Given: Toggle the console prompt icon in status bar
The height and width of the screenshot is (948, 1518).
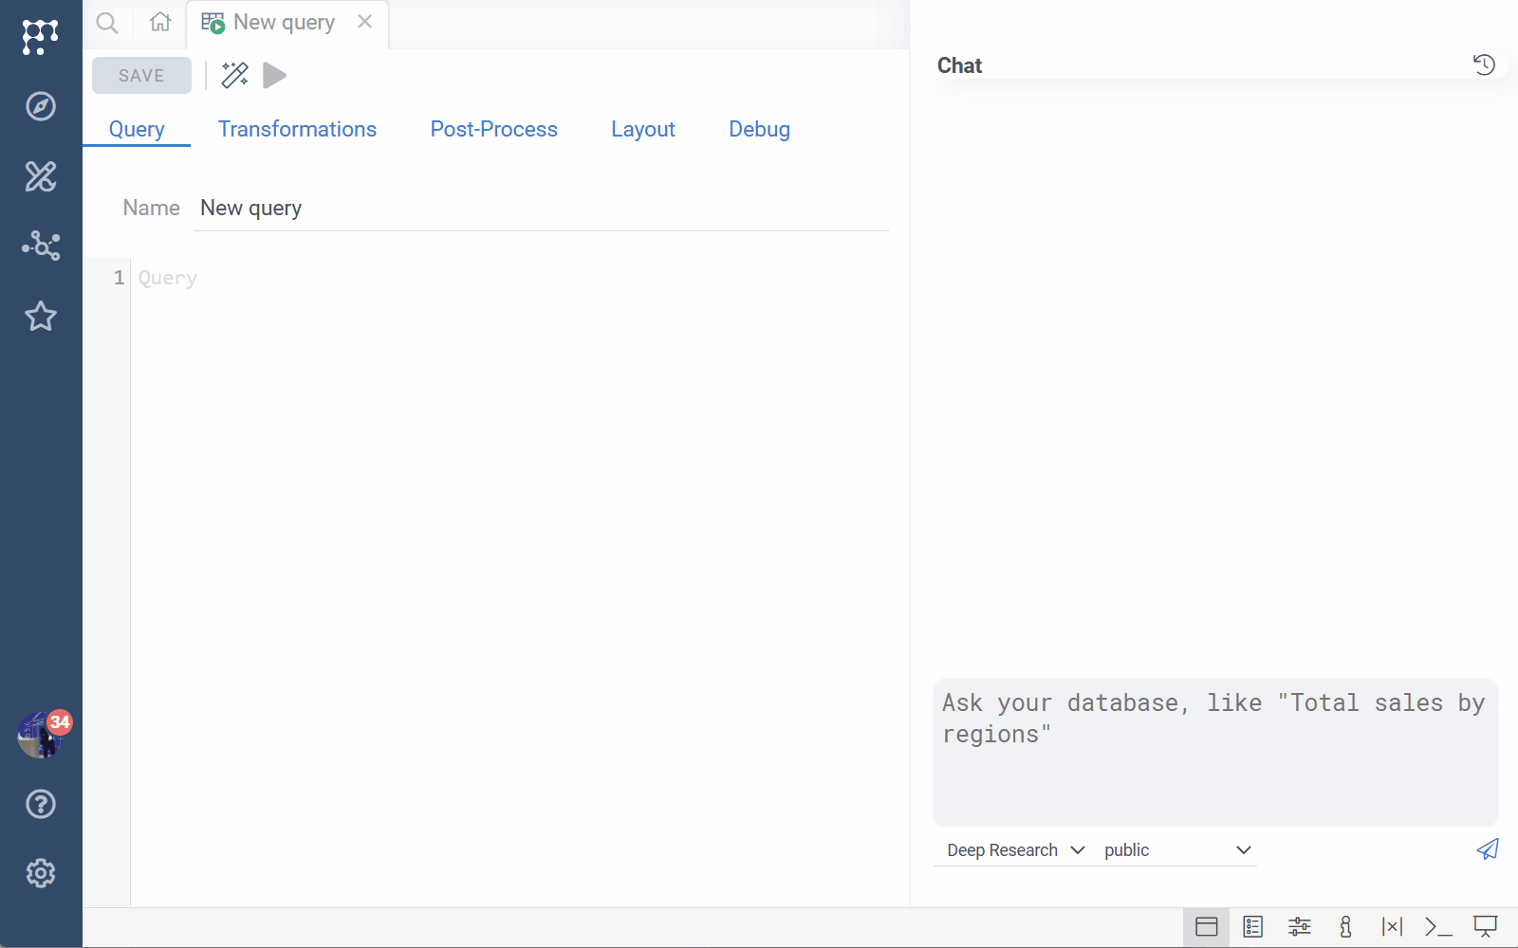Looking at the screenshot, I should [1438, 927].
